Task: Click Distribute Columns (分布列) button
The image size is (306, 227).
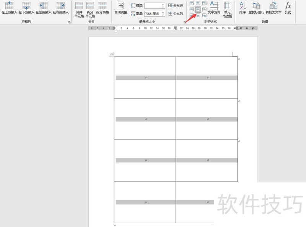Action: coord(176,14)
